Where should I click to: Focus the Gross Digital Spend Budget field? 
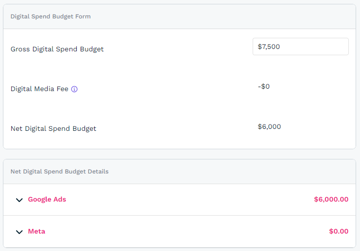(300, 47)
